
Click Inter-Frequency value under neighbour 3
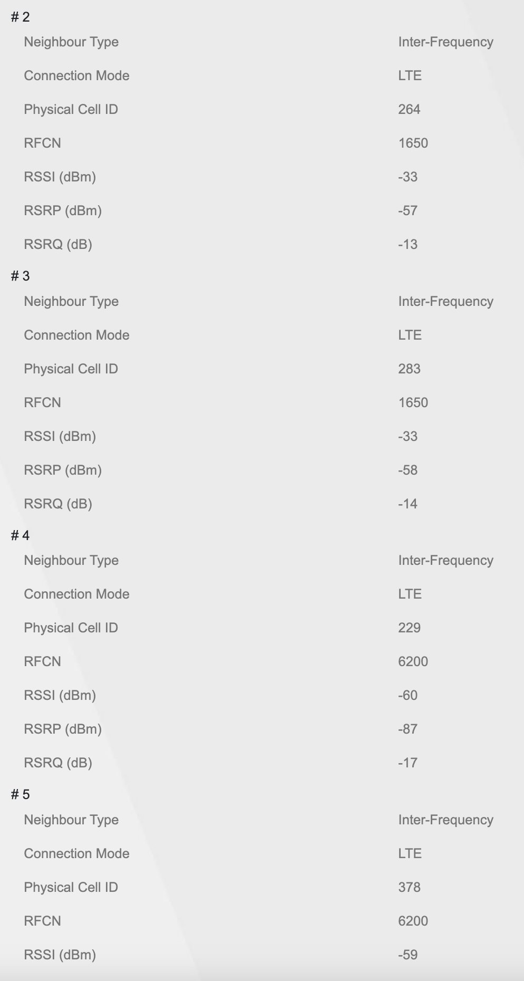[x=445, y=301]
